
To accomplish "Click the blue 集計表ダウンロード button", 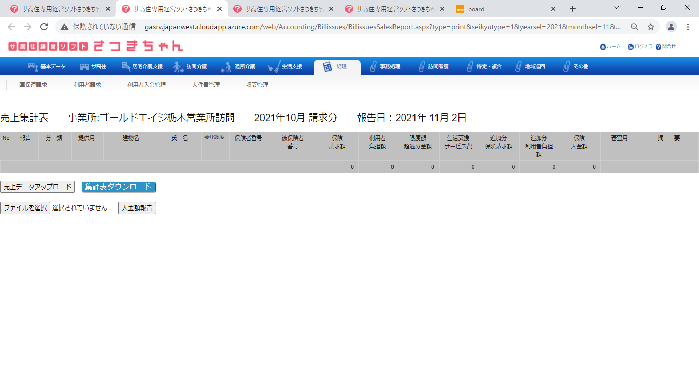I will (x=119, y=187).
